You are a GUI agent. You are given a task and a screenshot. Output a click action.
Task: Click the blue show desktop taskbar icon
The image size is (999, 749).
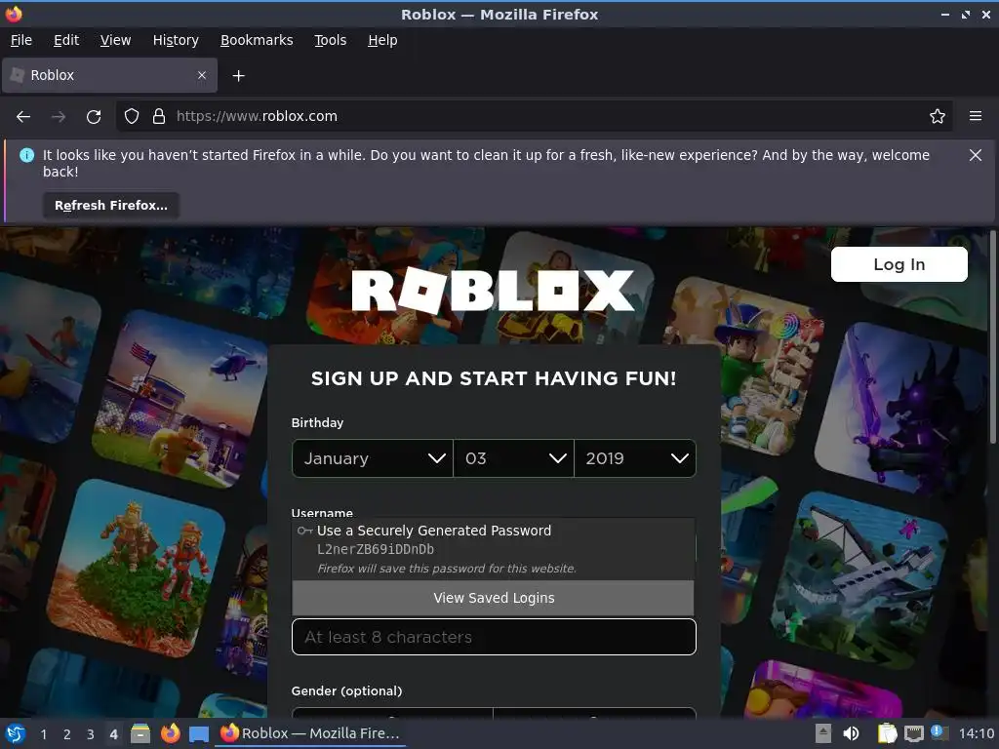pos(199,734)
